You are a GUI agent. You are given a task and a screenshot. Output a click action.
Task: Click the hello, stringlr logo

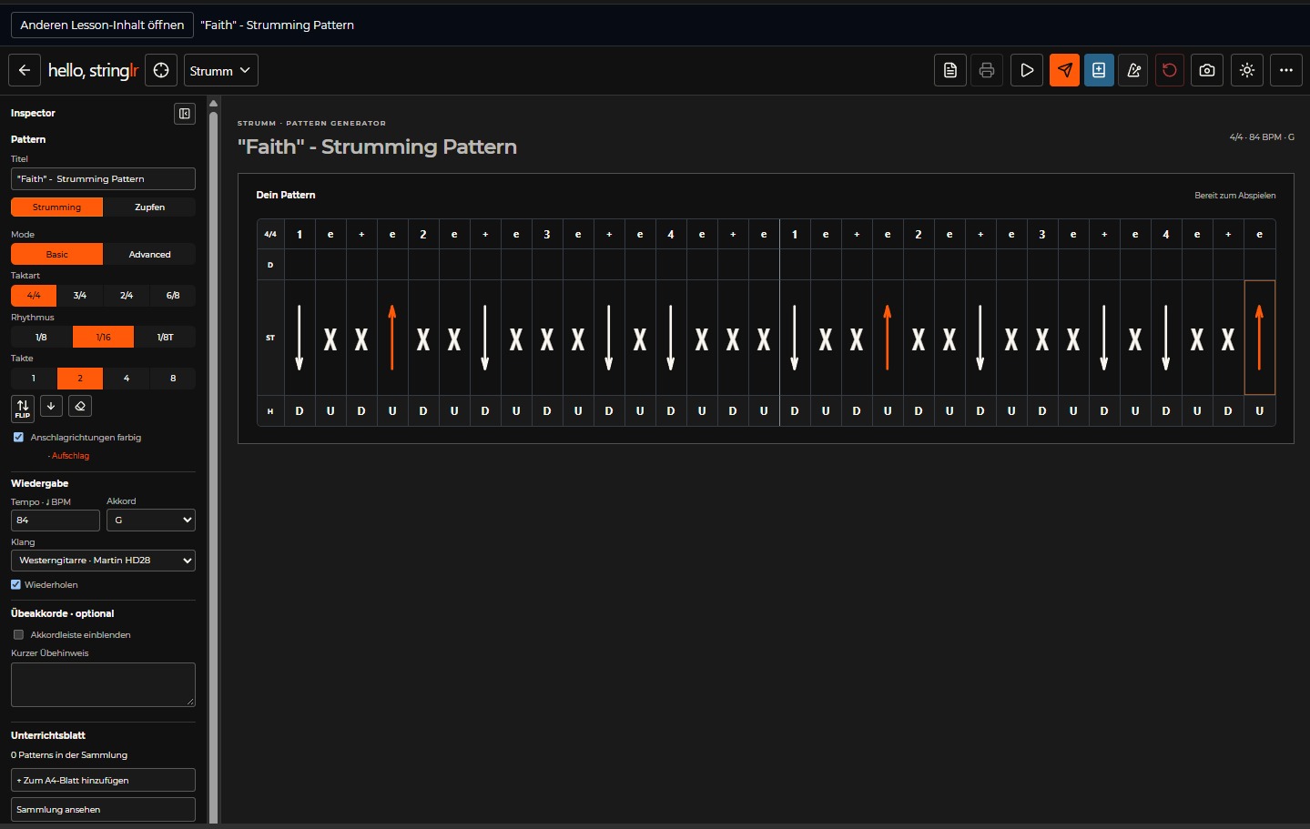point(93,70)
